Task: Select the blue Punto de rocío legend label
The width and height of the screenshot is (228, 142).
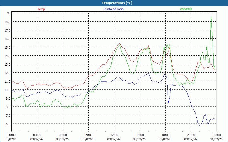Action: click(113, 9)
